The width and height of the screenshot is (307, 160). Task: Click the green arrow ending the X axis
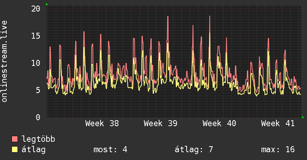(303, 117)
